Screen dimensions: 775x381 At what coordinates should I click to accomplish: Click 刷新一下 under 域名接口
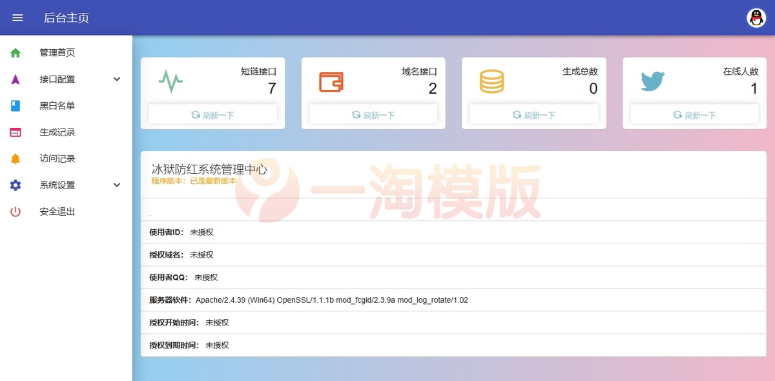tap(373, 115)
